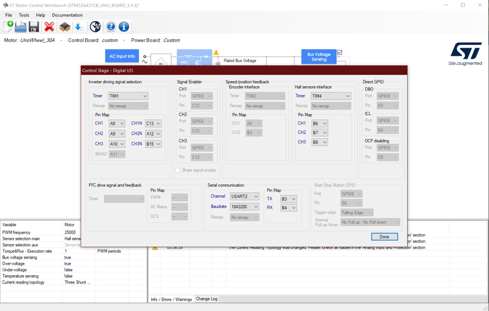Open Hall sensors Timer TIM4 dropdown

(331, 96)
